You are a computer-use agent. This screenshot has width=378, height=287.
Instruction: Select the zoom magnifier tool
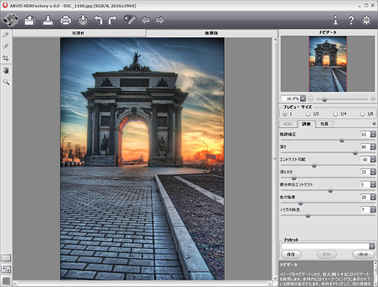click(x=6, y=82)
